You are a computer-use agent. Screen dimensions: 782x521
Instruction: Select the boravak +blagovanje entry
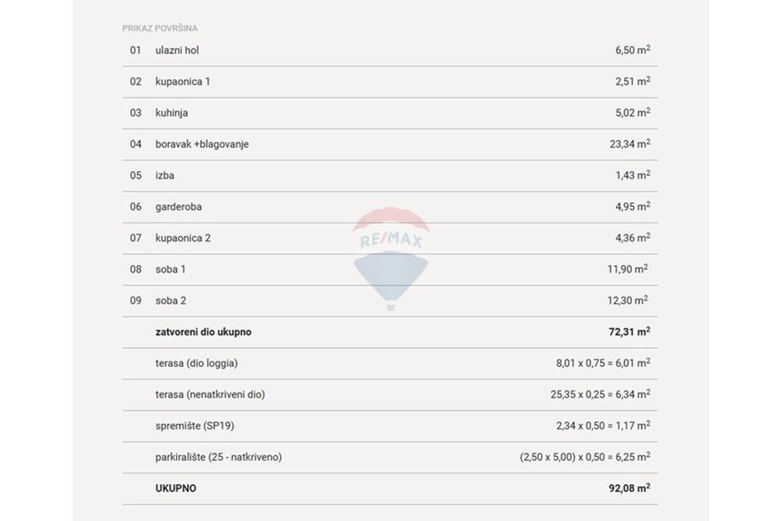coord(390,145)
